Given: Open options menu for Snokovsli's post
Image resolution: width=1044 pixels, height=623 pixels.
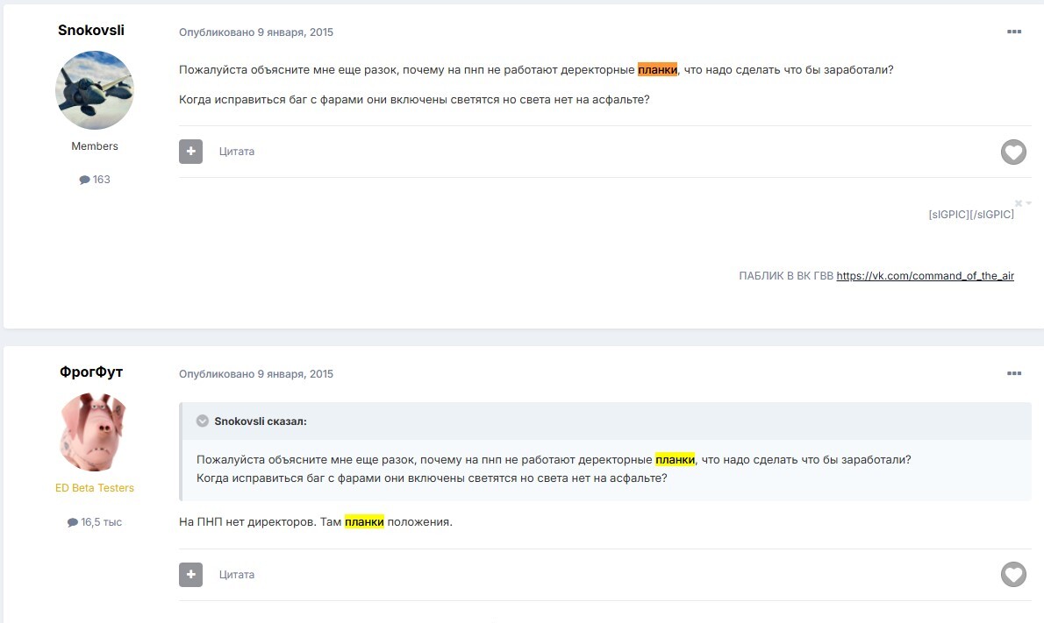Looking at the screenshot, I should pos(1013,32).
